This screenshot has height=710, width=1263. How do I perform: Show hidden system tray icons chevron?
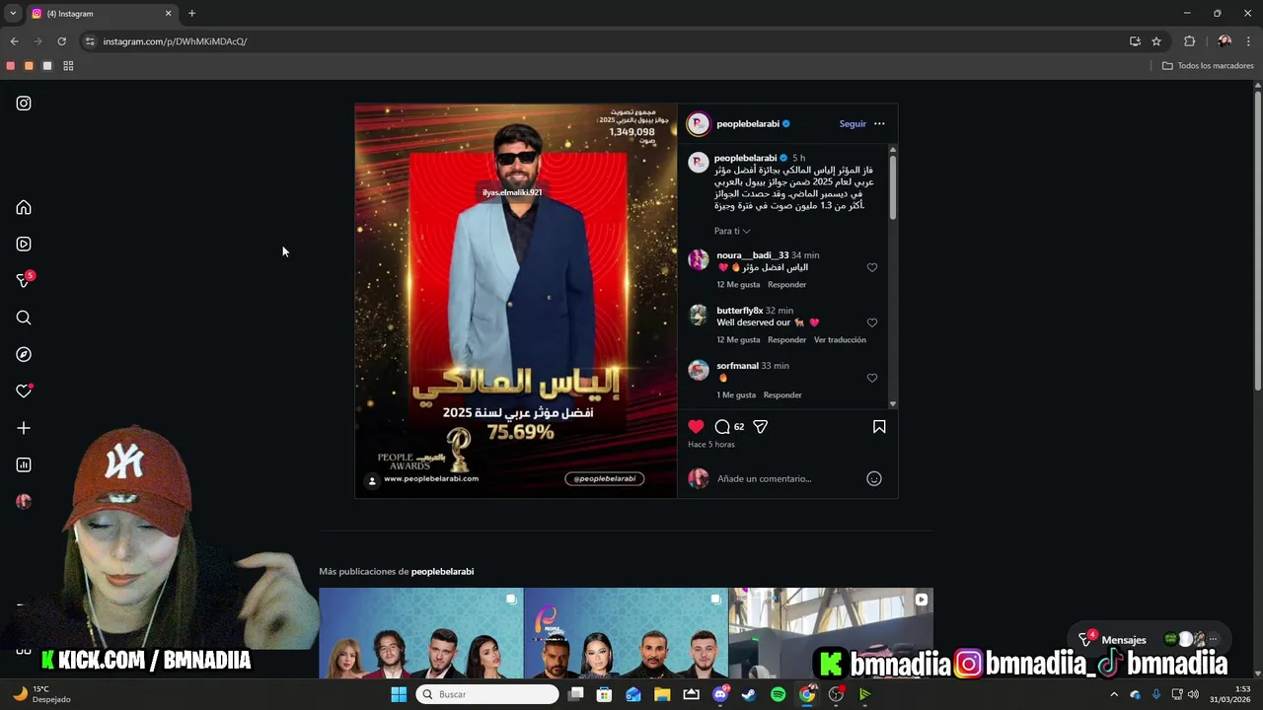(x=1114, y=694)
